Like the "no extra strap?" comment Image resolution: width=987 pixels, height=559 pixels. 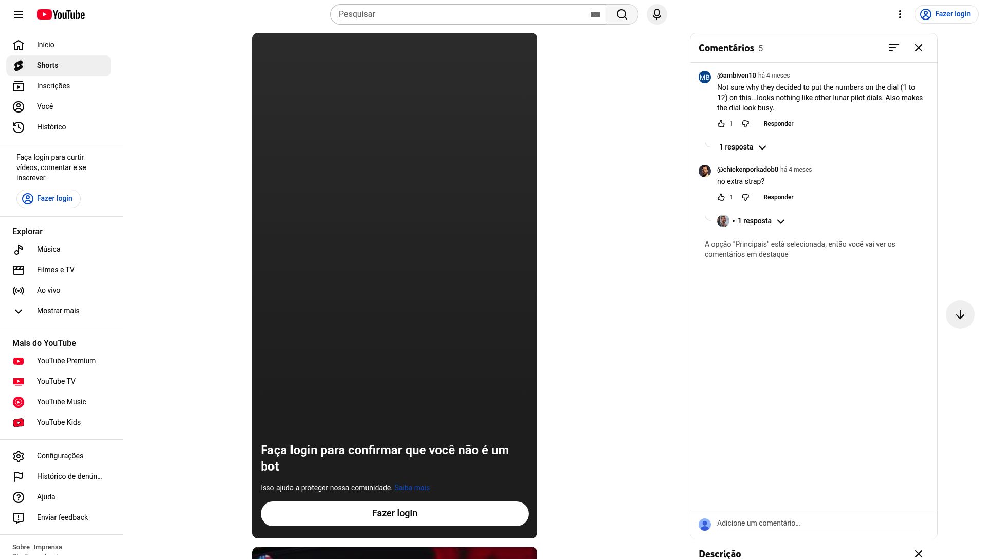(721, 197)
